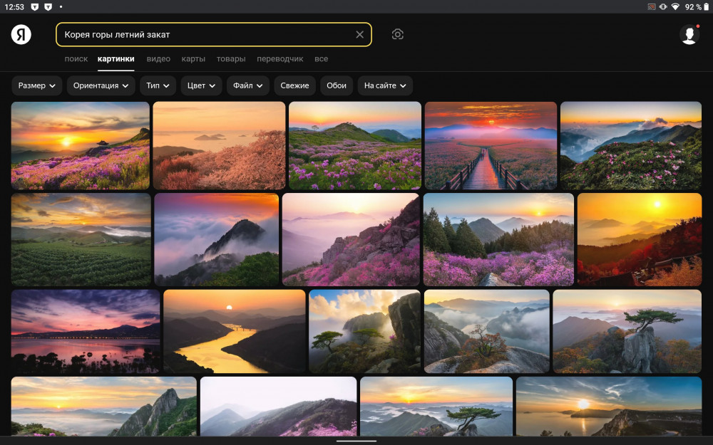Select the картинки tab
Screen dimensions: 713x445
coord(116,59)
